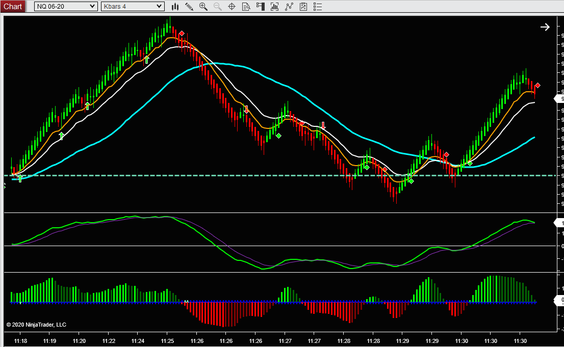564x347 pixels.
Task: Open the data box icon
Action: pyautogui.click(x=246, y=7)
